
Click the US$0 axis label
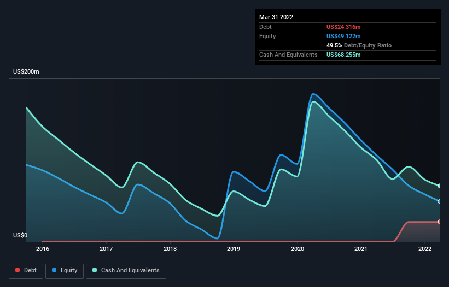coord(20,235)
